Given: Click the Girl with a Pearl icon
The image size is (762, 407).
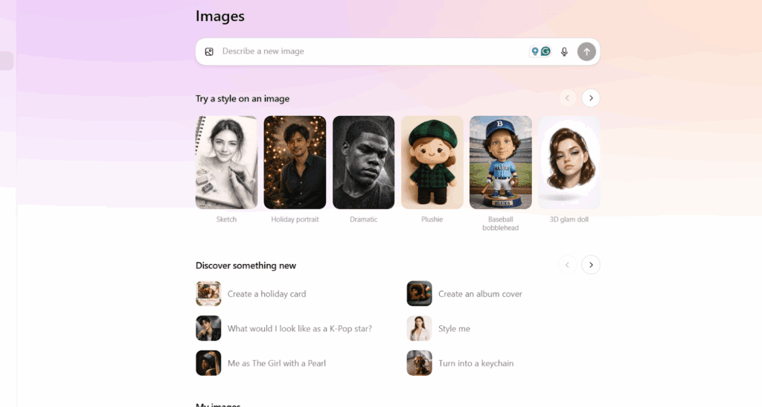Looking at the screenshot, I should [x=208, y=363].
